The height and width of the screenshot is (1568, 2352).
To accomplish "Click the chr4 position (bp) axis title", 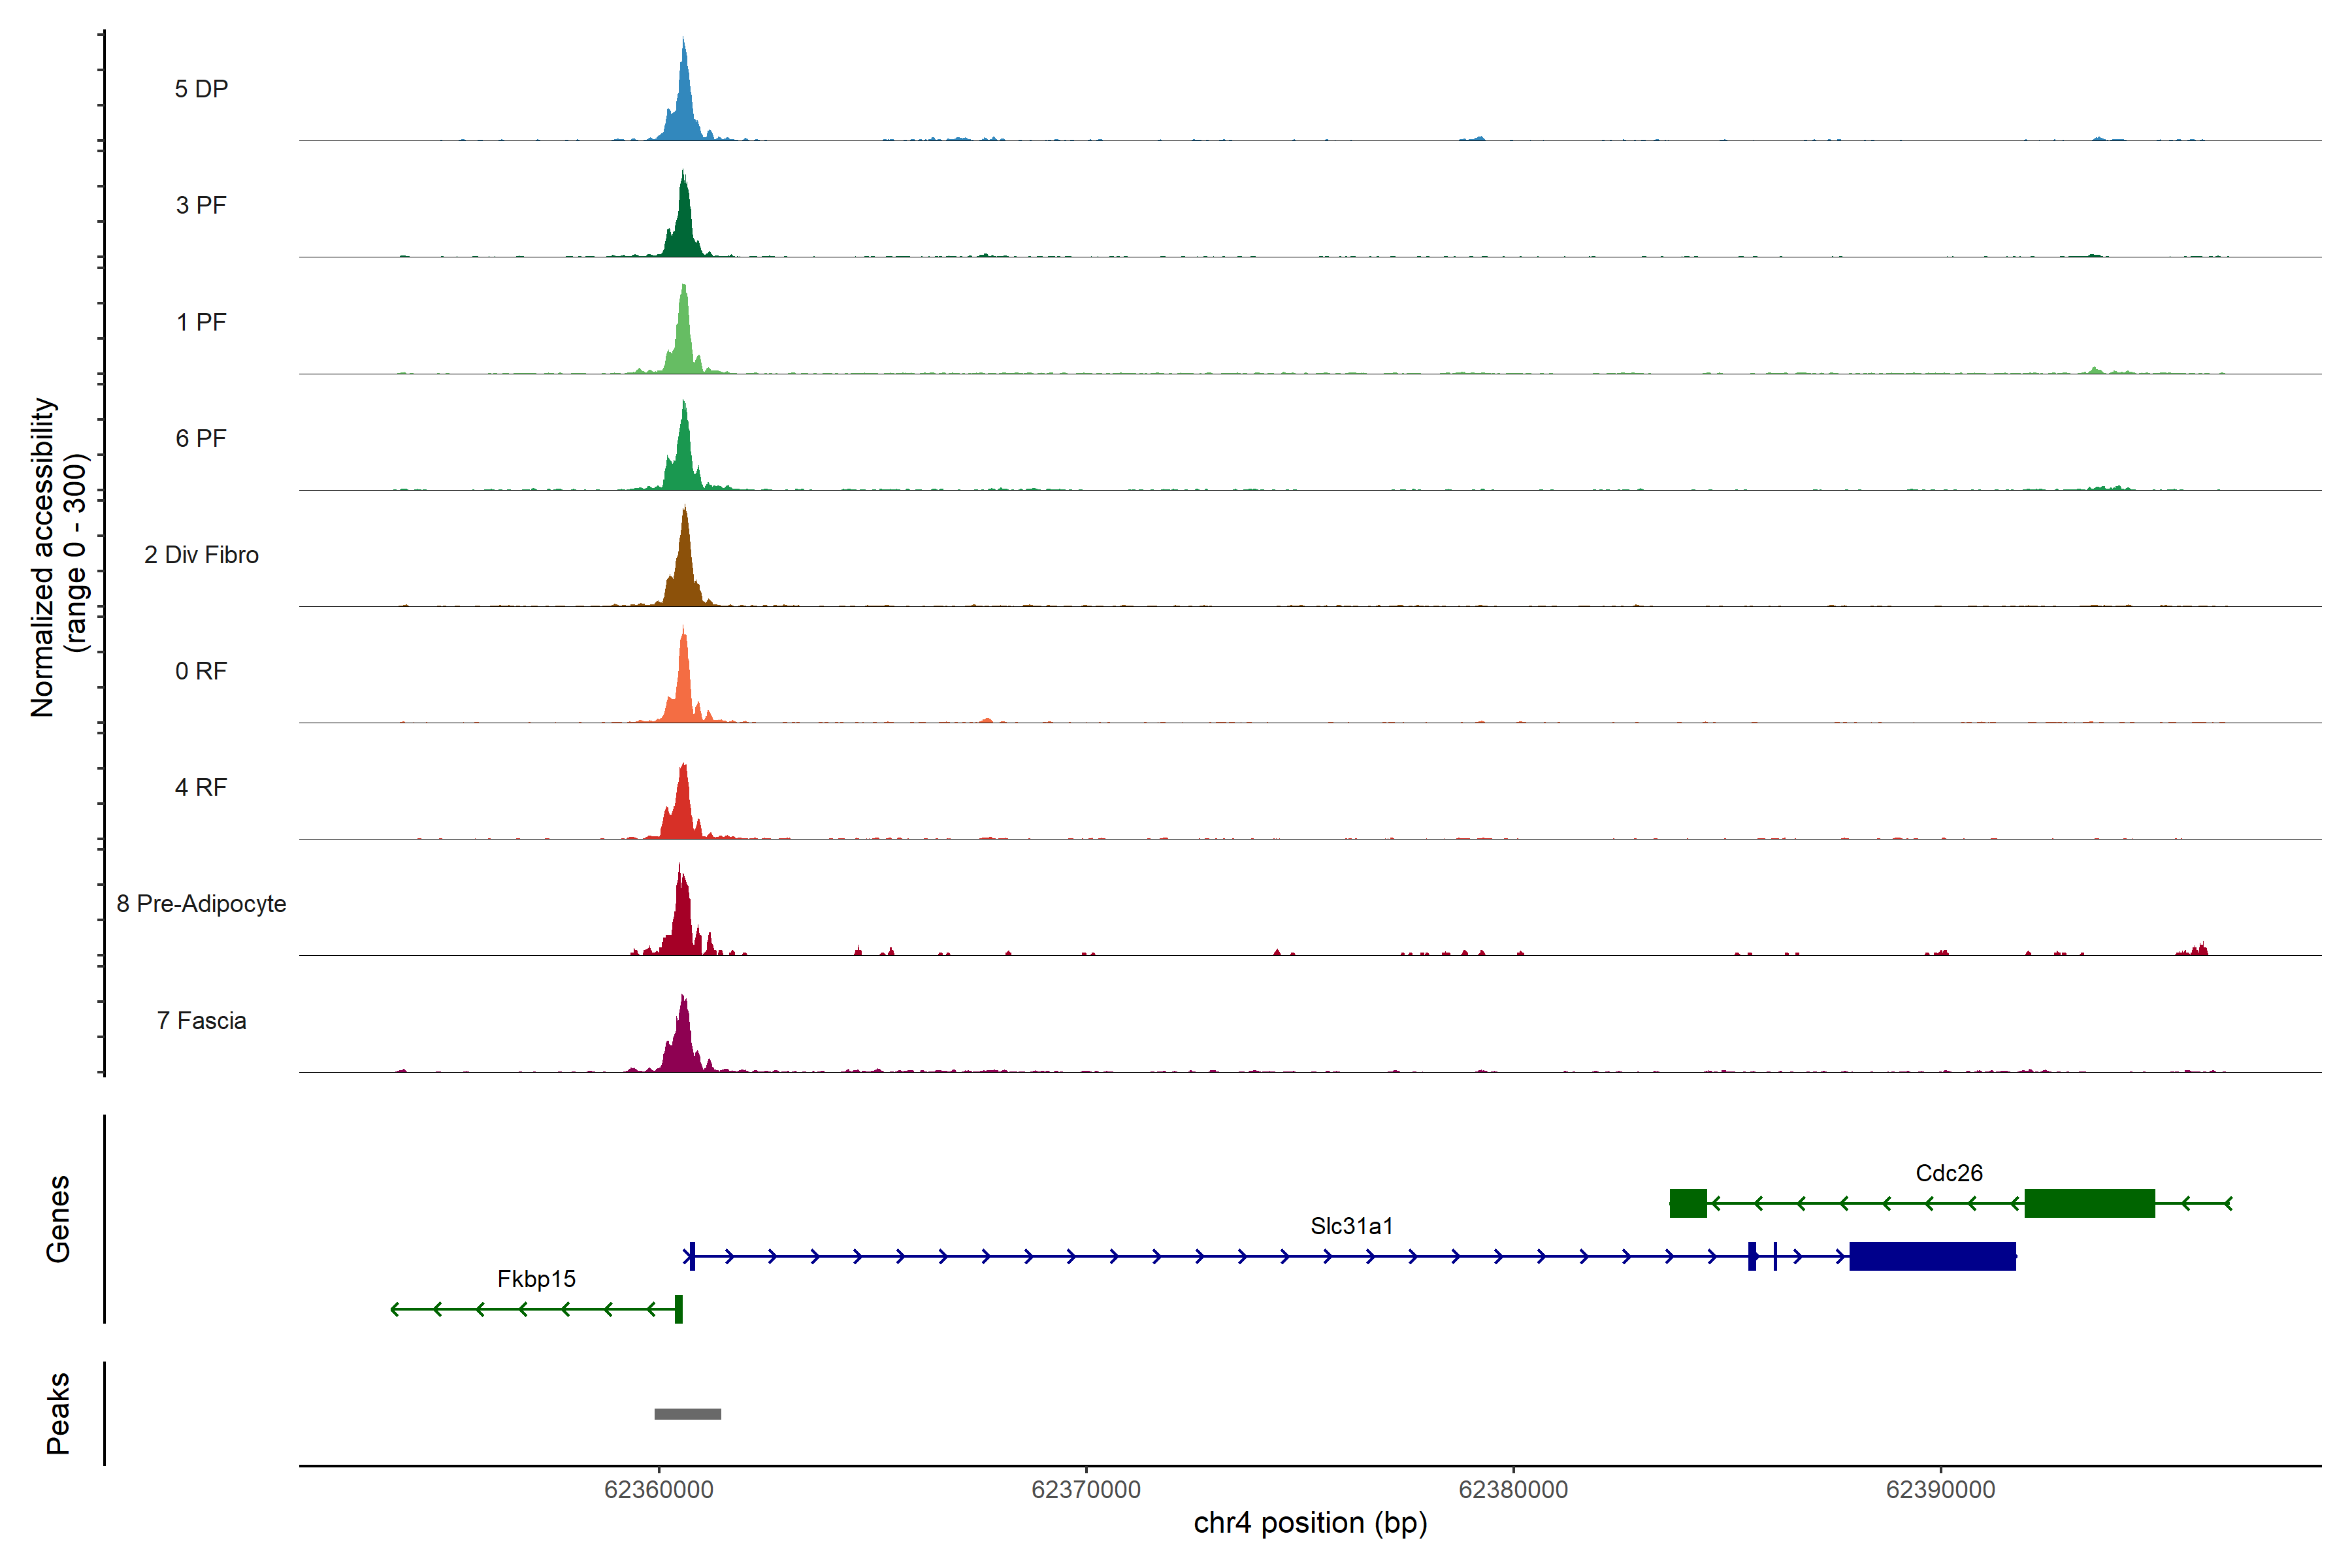I will coord(1310,1523).
